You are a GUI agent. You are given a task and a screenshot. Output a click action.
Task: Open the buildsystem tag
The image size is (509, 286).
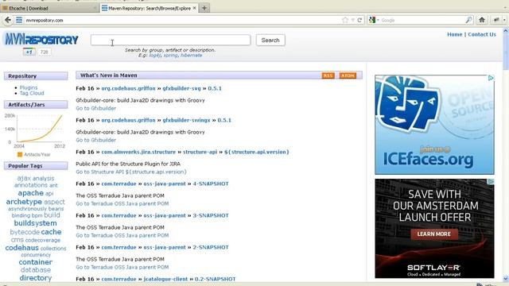pos(35,223)
